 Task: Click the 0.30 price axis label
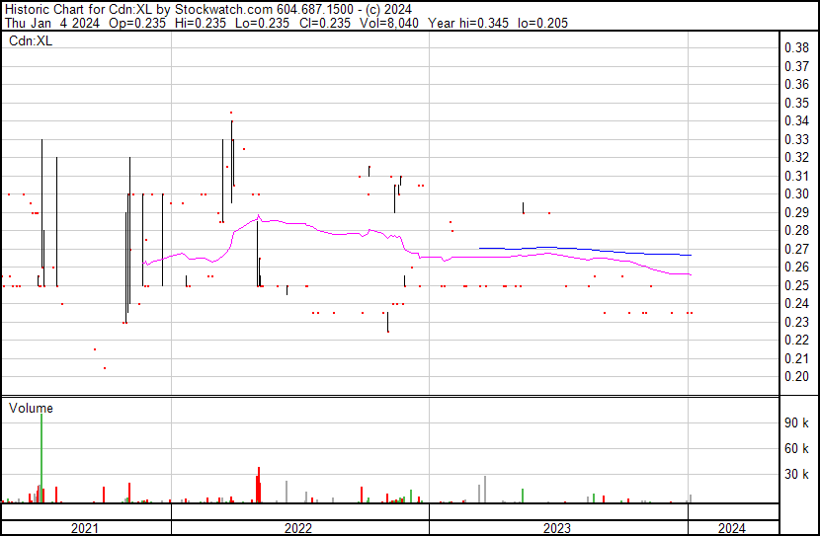coord(796,194)
